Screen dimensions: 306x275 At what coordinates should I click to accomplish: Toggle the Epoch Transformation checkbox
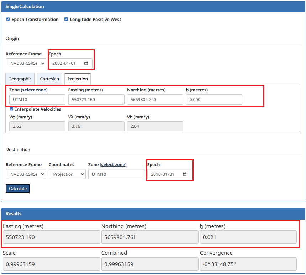(8, 20)
